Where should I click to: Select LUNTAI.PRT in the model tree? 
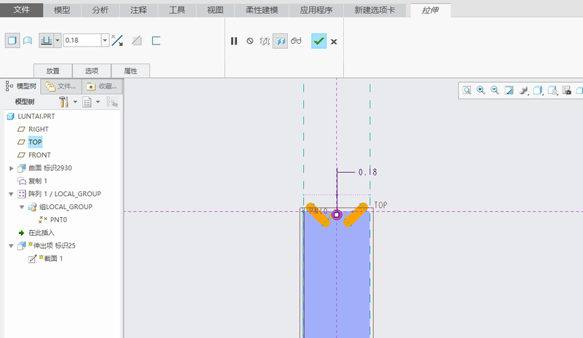[36, 117]
